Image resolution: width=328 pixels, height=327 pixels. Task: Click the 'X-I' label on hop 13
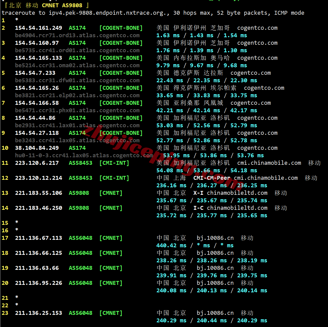198,193
